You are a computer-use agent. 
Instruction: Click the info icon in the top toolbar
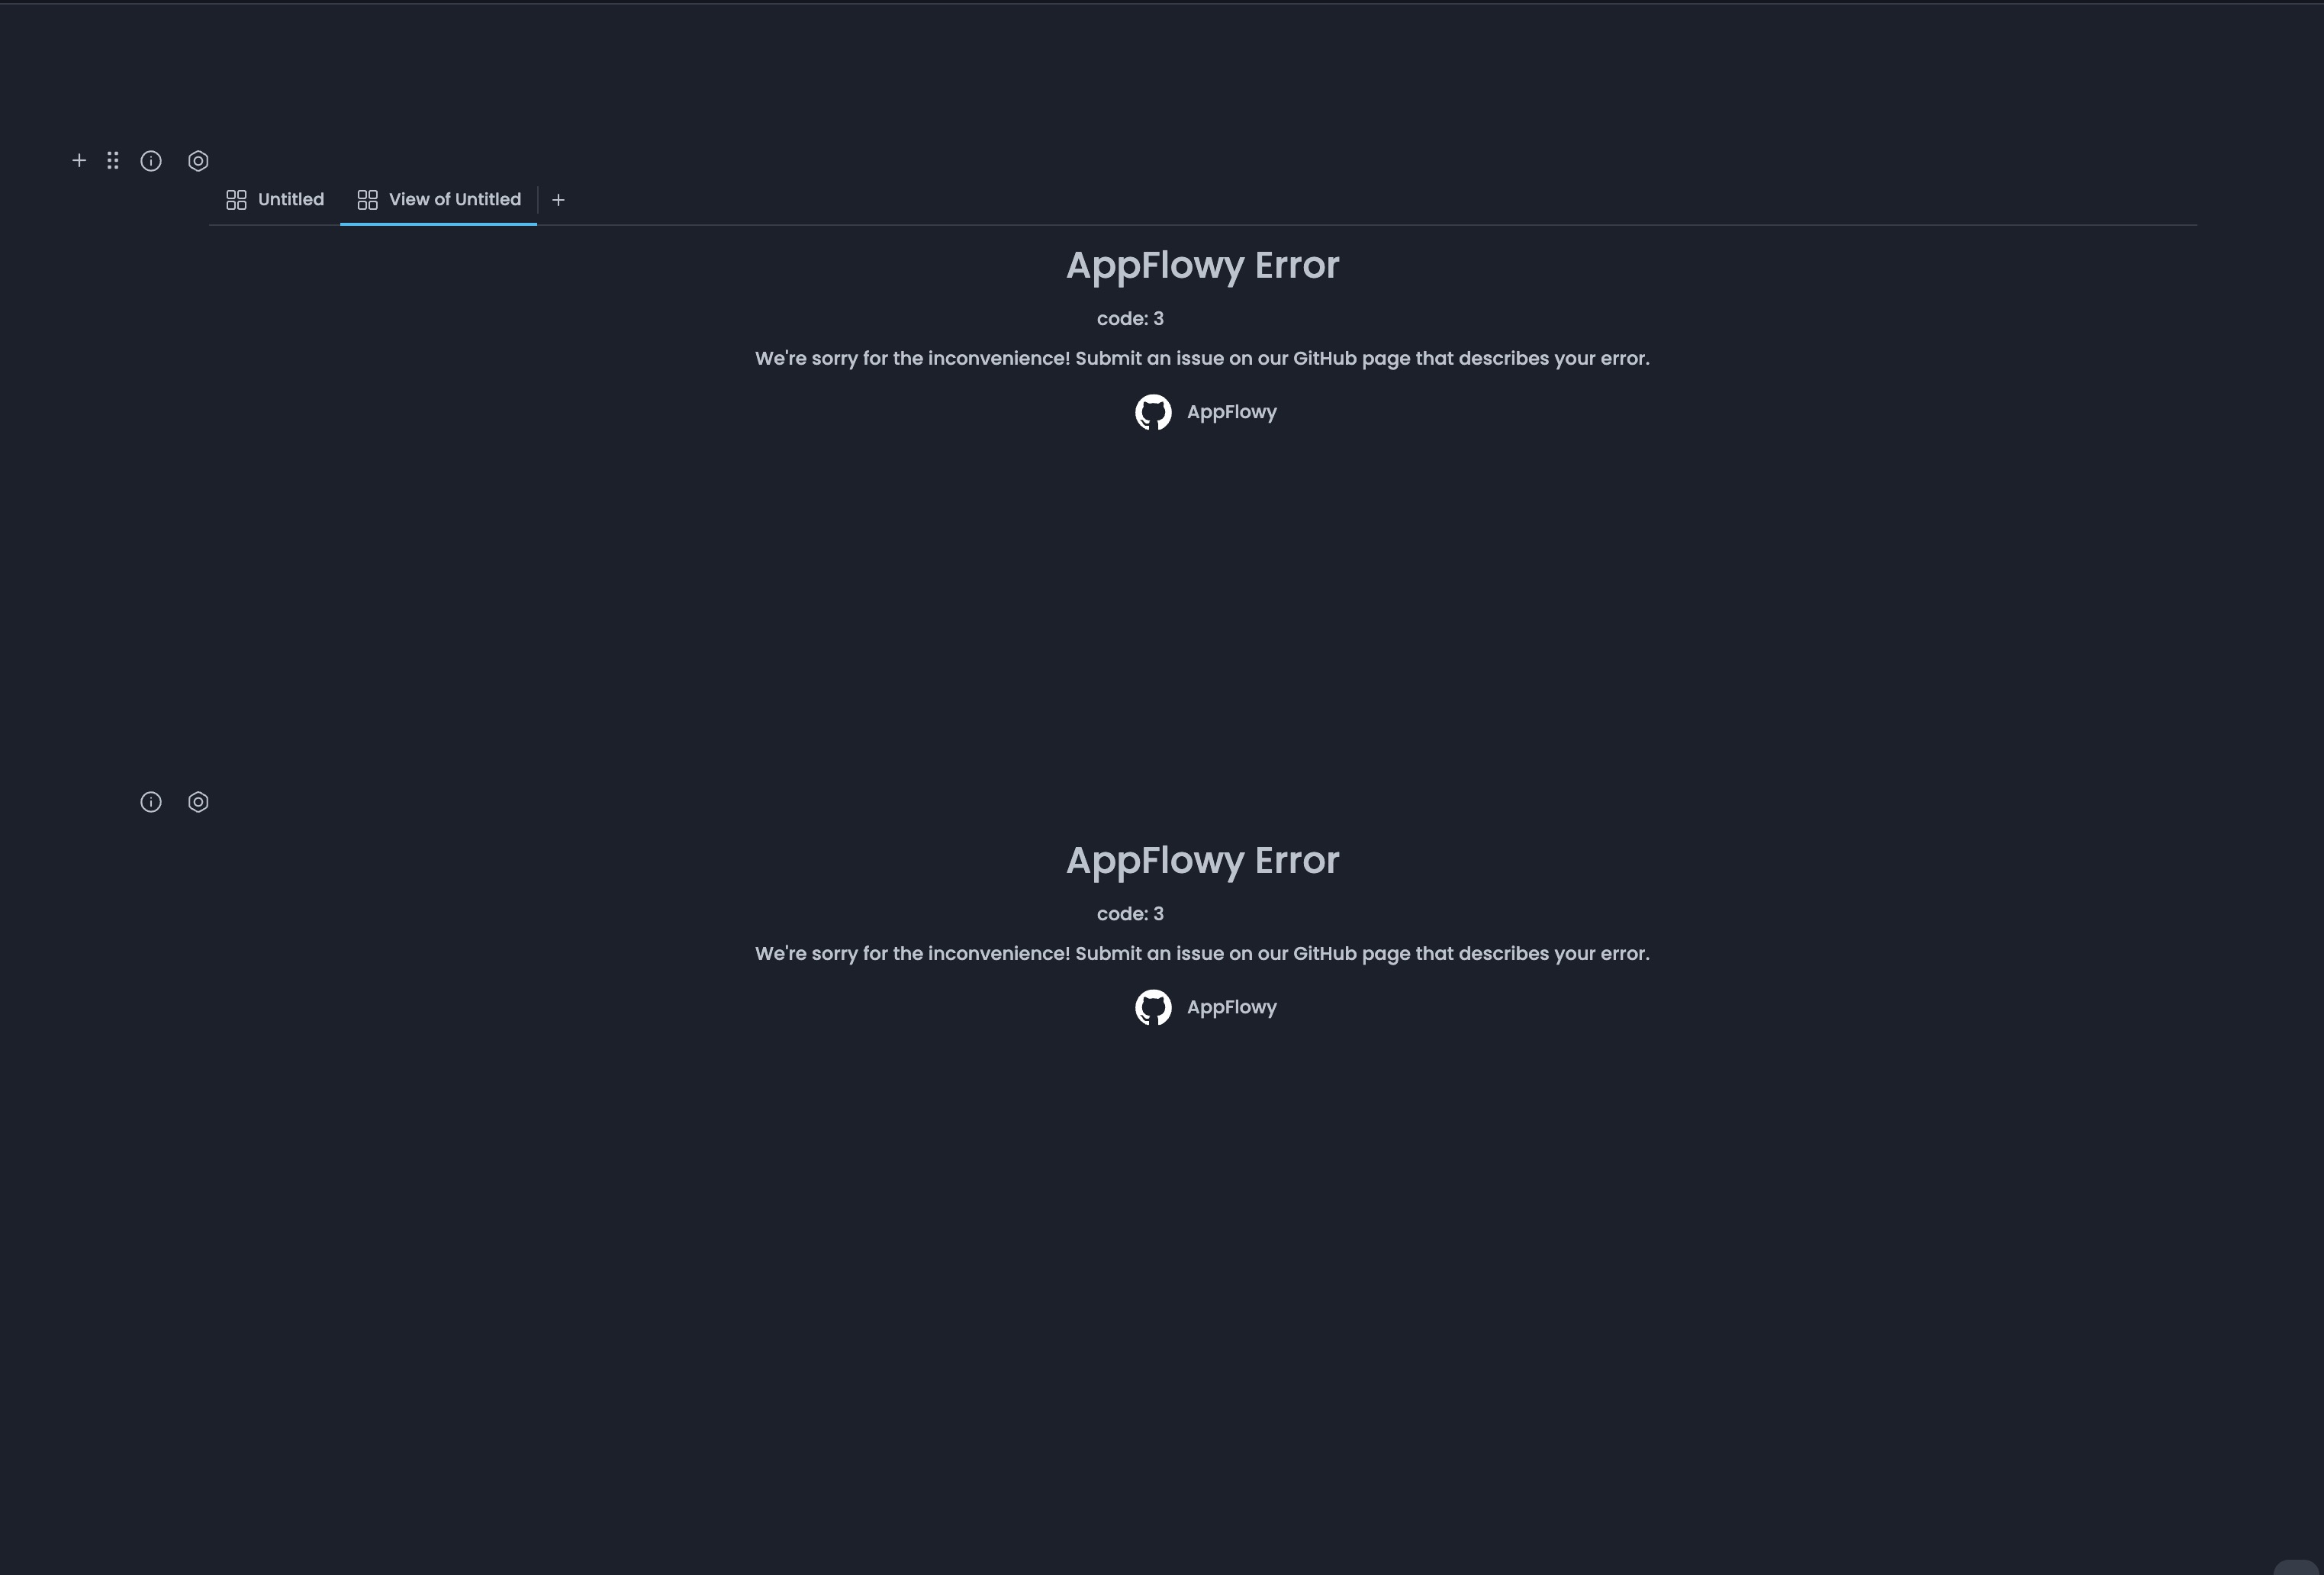[151, 161]
